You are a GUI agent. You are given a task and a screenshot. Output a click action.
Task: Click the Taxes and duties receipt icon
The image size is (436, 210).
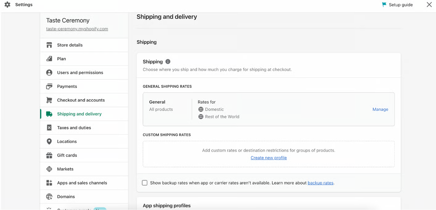click(49, 128)
